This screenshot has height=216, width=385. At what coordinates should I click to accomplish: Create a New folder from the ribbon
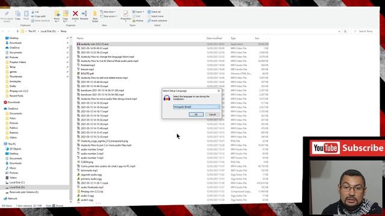(95, 16)
